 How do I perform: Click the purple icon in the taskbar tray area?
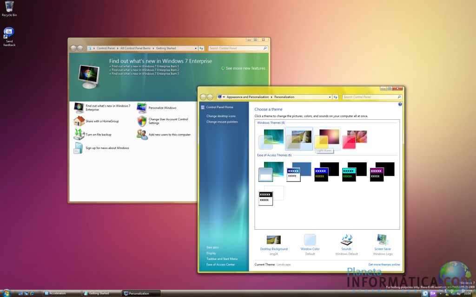point(433,293)
